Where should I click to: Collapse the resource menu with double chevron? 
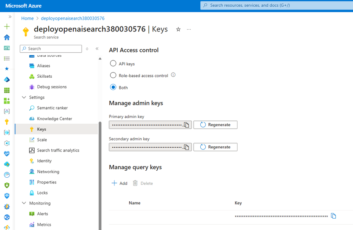click(x=97, y=49)
